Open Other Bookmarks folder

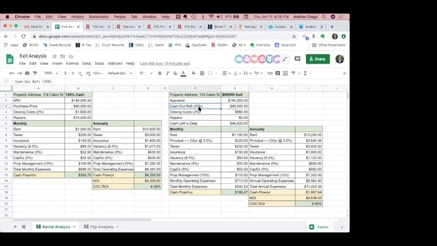(329, 45)
